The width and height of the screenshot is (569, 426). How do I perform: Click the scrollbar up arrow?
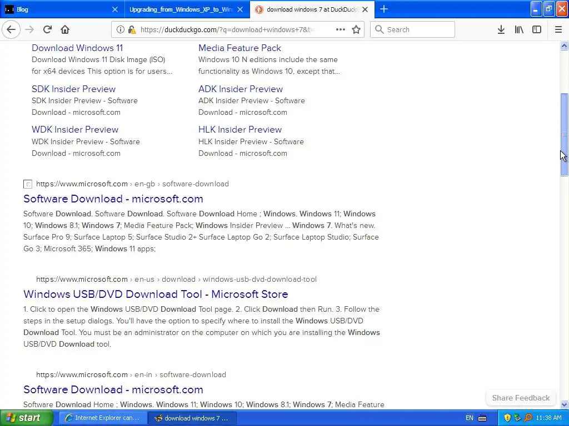tap(564, 45)
